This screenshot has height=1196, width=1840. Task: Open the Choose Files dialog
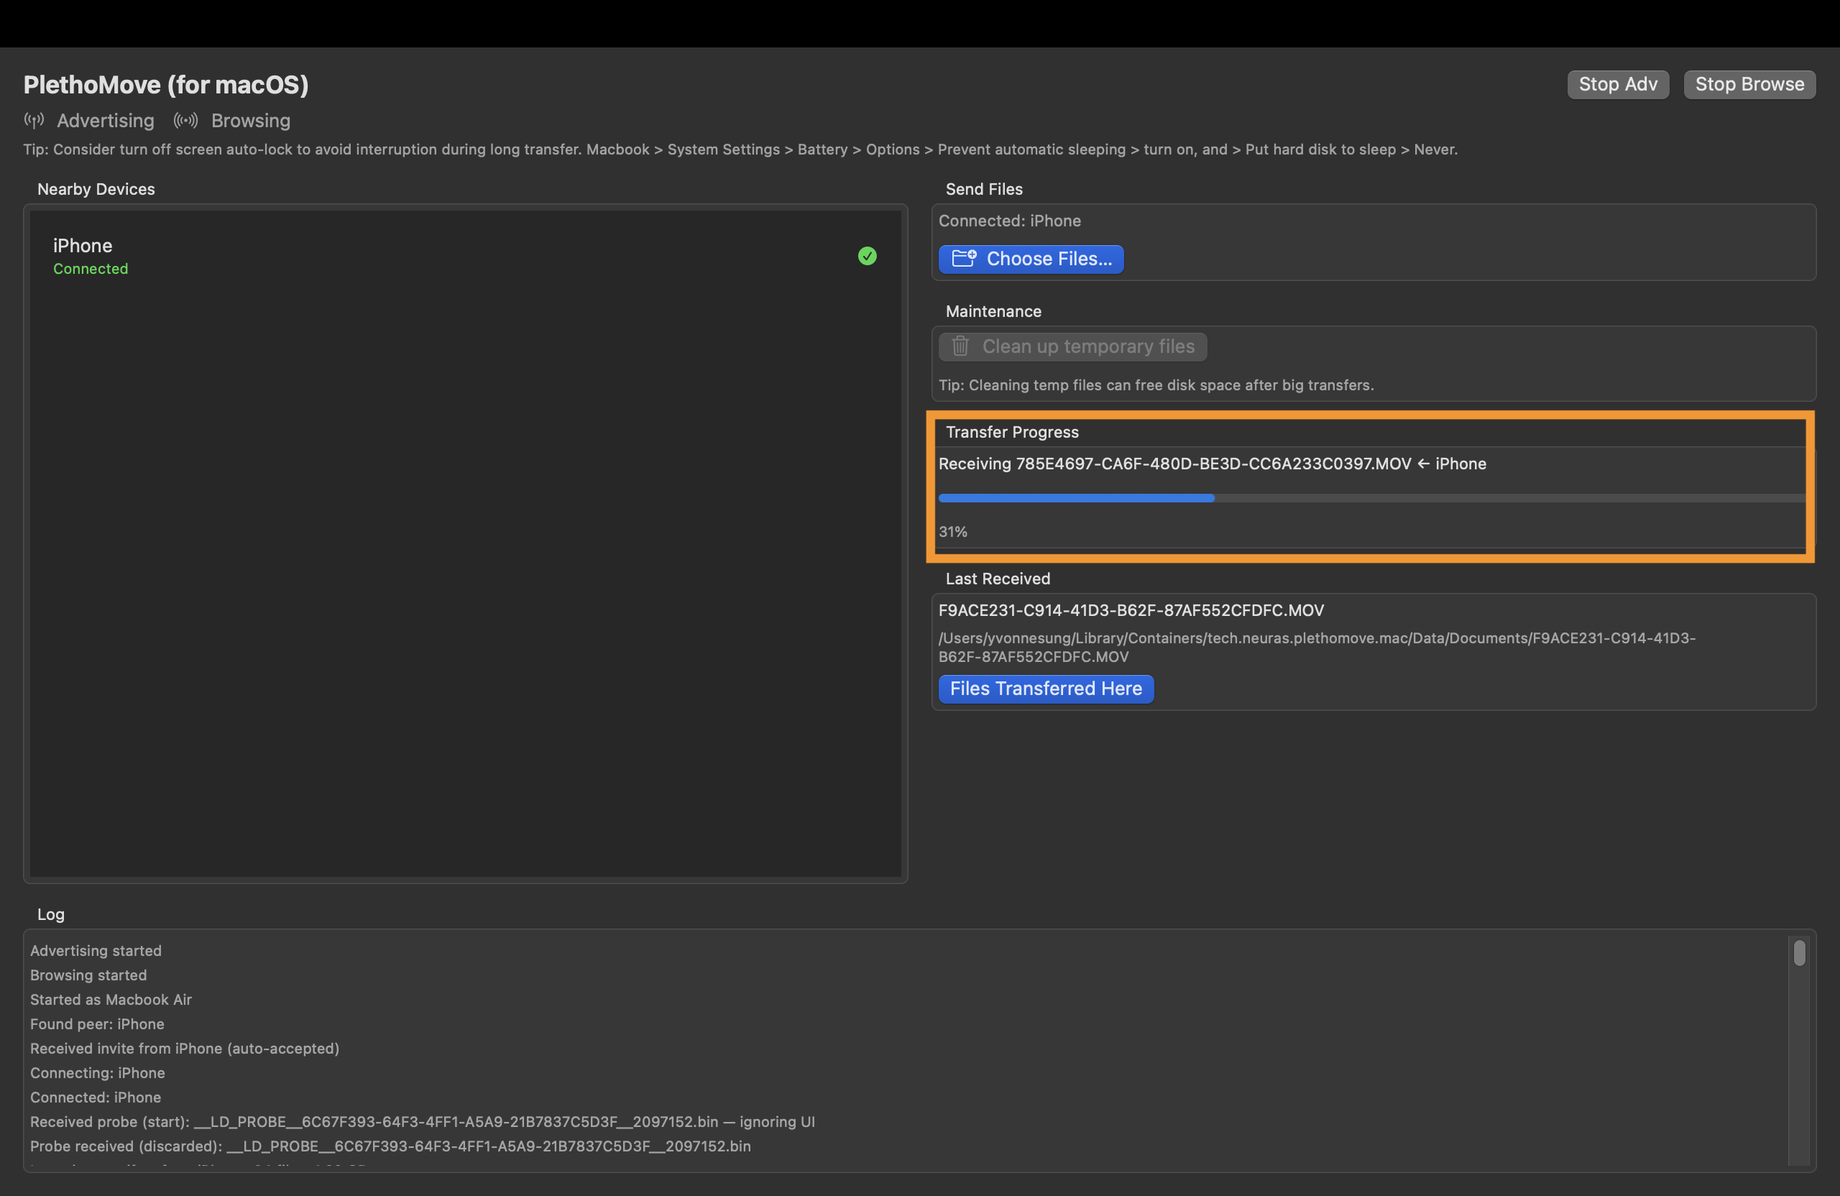1031,258
